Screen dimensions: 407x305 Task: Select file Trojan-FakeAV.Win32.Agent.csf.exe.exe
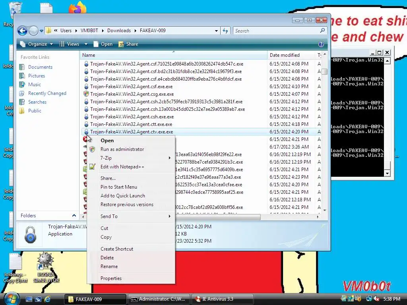(x=131, y=86)
